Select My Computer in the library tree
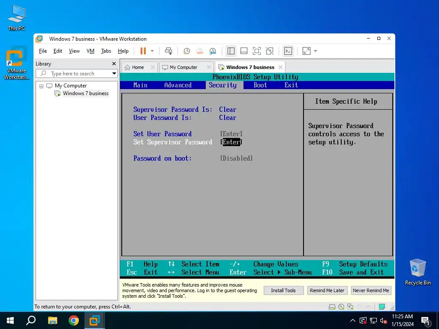The height and width of the screenshot is (329, 439). click(x=71, y=86)
